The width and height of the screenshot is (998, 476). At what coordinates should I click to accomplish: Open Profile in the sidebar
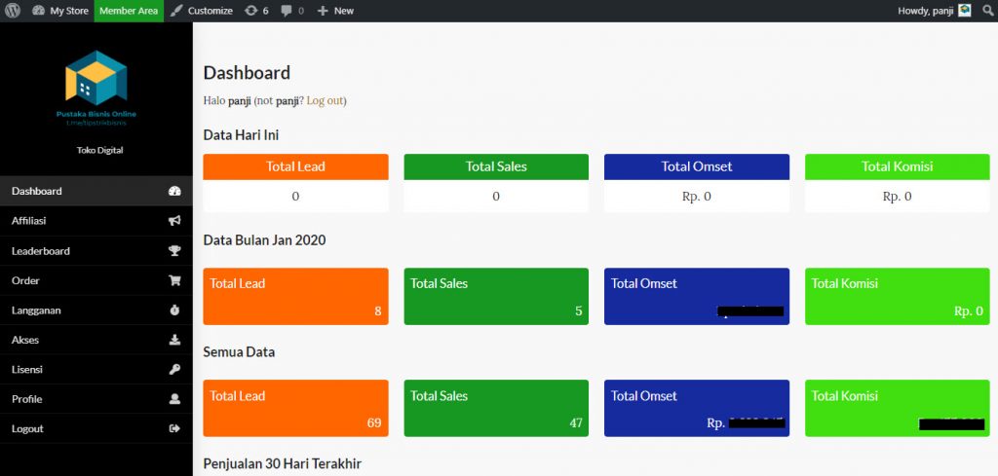[x=96, y=399]
